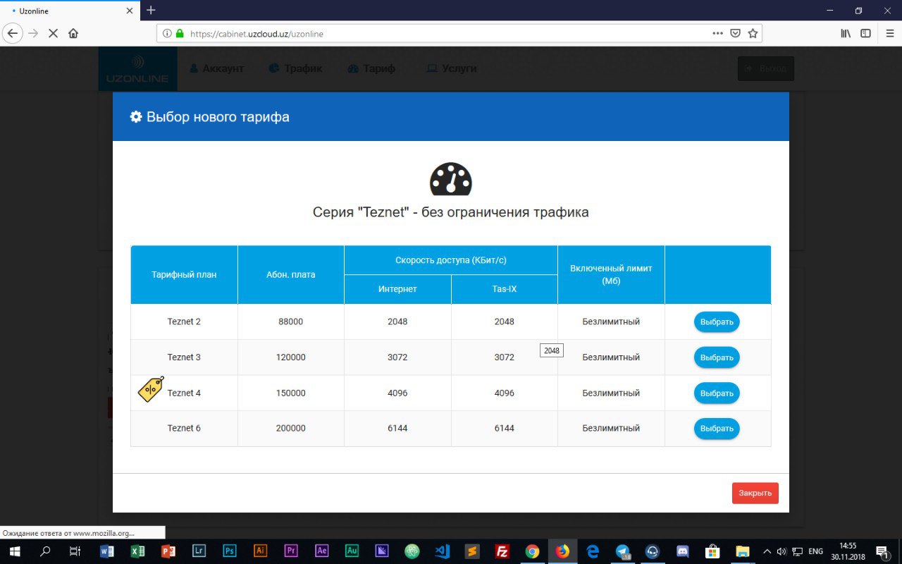Click the 200000 subscription fee cell
902x564 pixels.
[x=291, y=428]
